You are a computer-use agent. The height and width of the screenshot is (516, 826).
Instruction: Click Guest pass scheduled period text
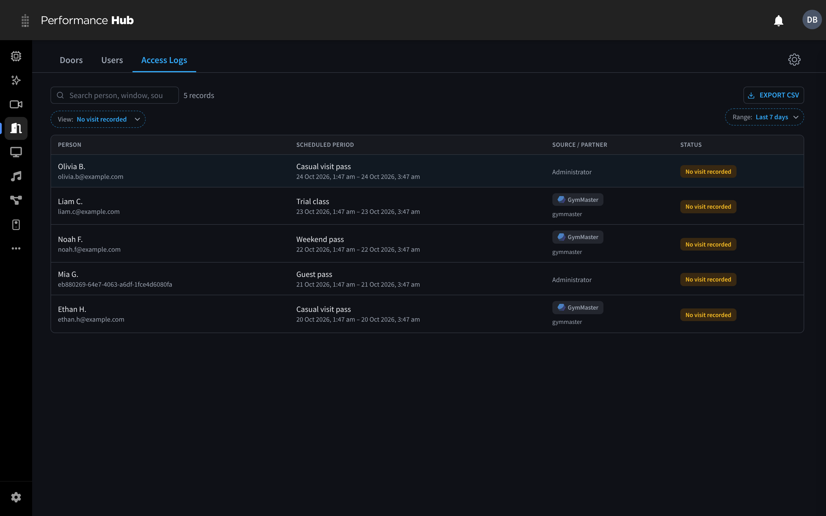[314, 274]
